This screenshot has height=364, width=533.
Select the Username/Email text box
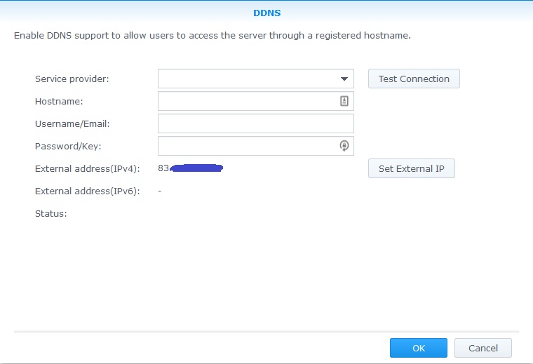click(255, 123)
